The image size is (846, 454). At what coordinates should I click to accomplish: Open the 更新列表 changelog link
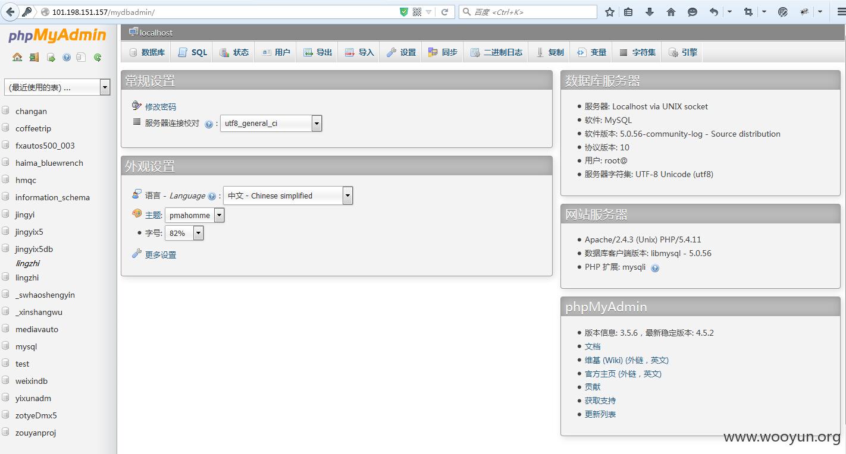click(x=600, y=414)
